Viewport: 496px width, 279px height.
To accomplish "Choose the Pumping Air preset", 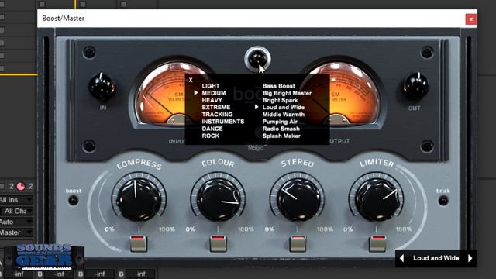I will 280,122.
